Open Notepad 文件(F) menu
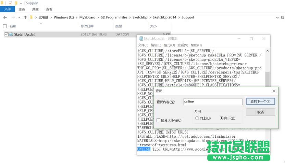285x163 pixels. coord(143,45)
